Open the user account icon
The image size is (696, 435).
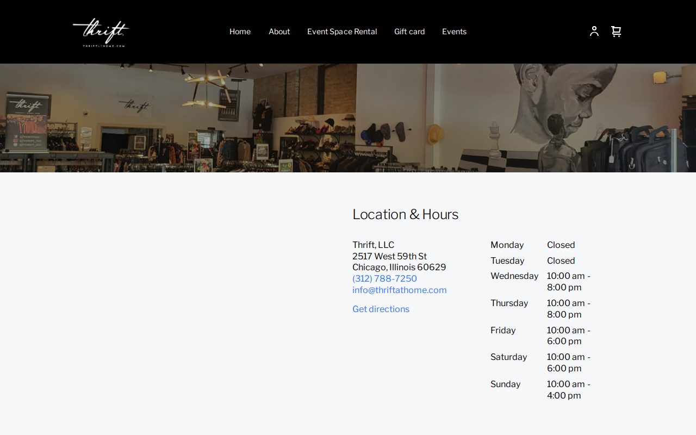(x=594, y=32)
